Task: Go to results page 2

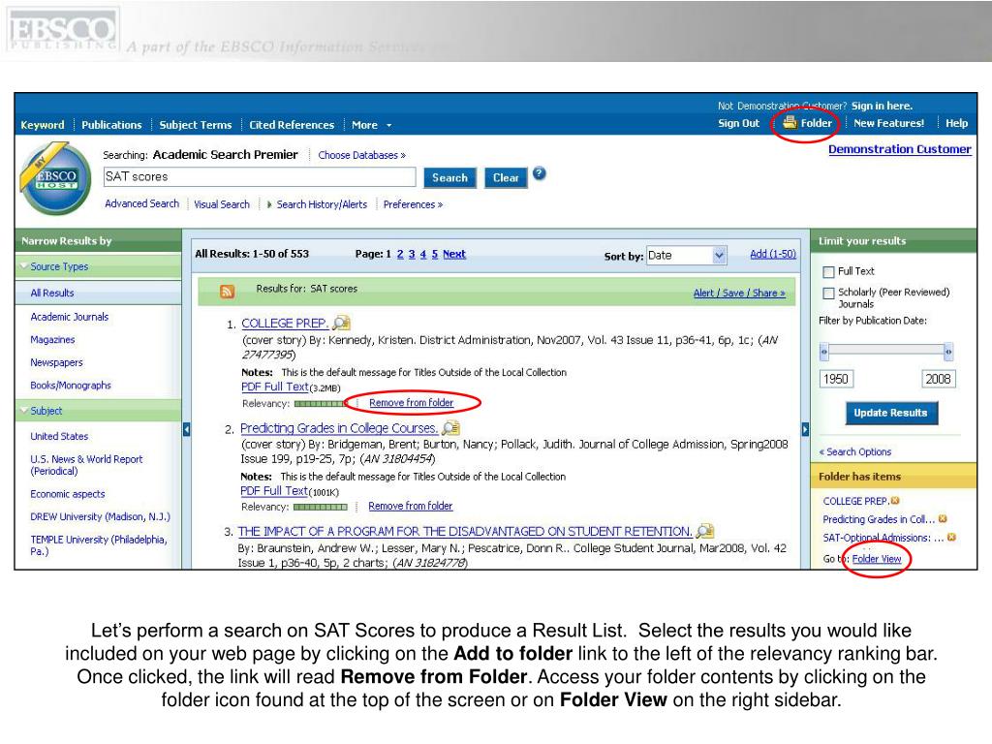Action: [x=400, y=254]
